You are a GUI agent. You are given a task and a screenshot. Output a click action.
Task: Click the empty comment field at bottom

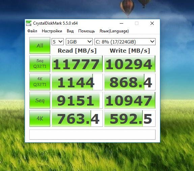[92, 135]
